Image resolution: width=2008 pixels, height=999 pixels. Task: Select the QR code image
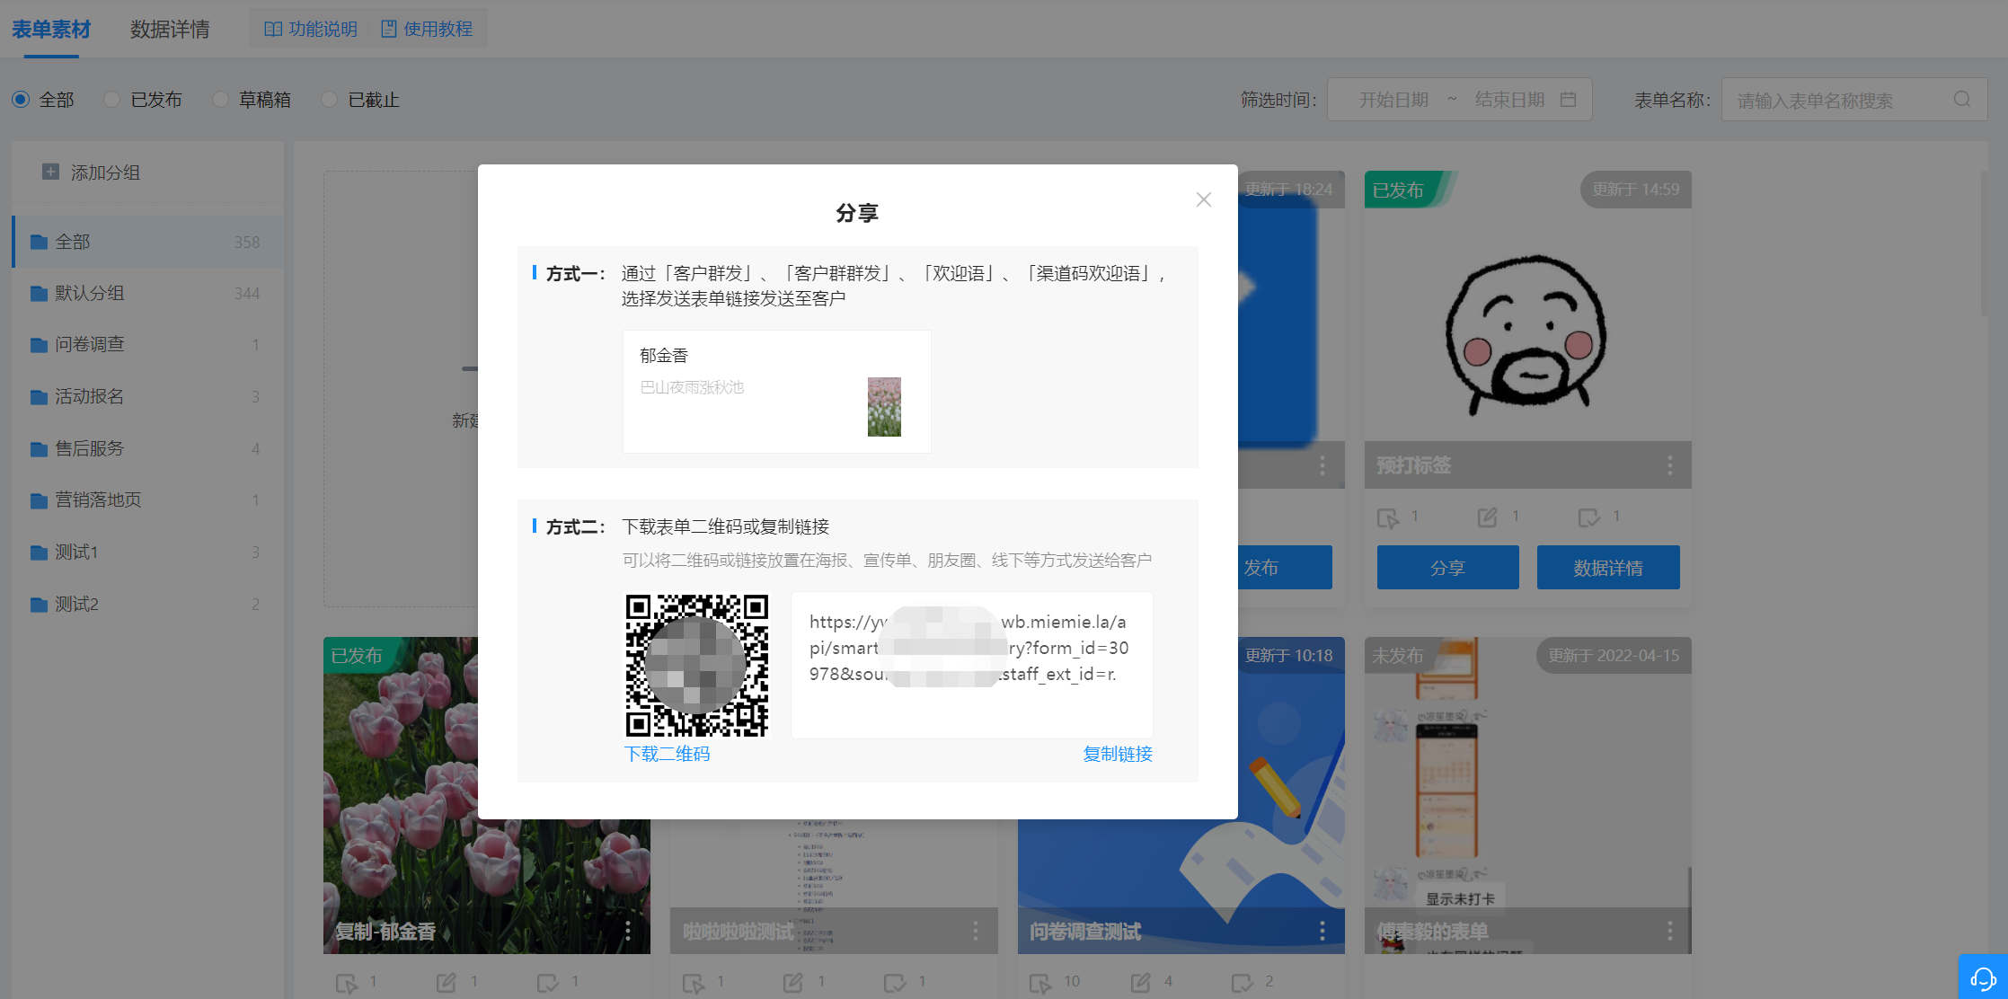point(697,665)
